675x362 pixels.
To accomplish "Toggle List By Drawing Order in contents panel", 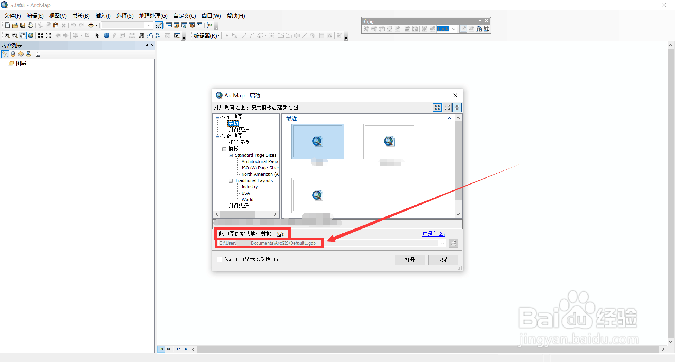I will pos(5,54).
